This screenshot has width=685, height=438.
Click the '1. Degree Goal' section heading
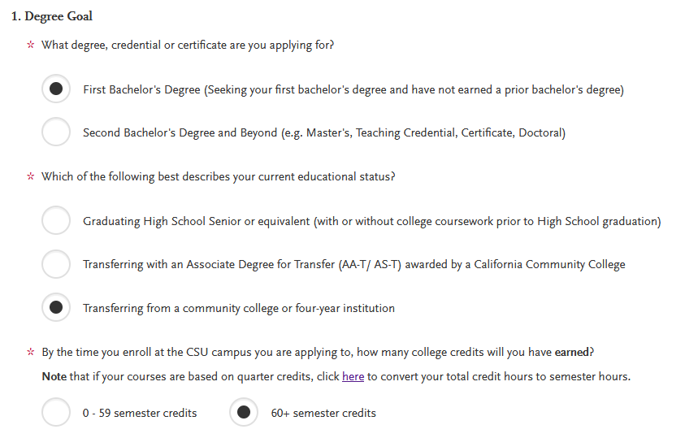click(x=51, y=16)
